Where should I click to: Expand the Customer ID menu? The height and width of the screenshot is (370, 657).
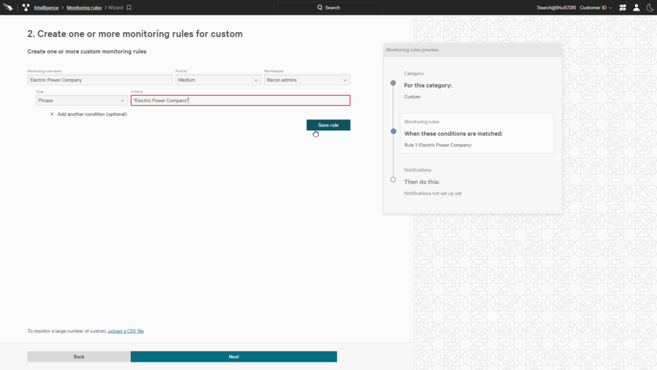point(596,8)
